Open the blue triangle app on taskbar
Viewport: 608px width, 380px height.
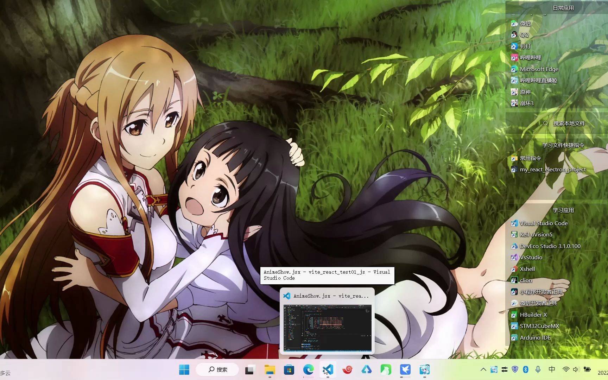coord(367,369)
